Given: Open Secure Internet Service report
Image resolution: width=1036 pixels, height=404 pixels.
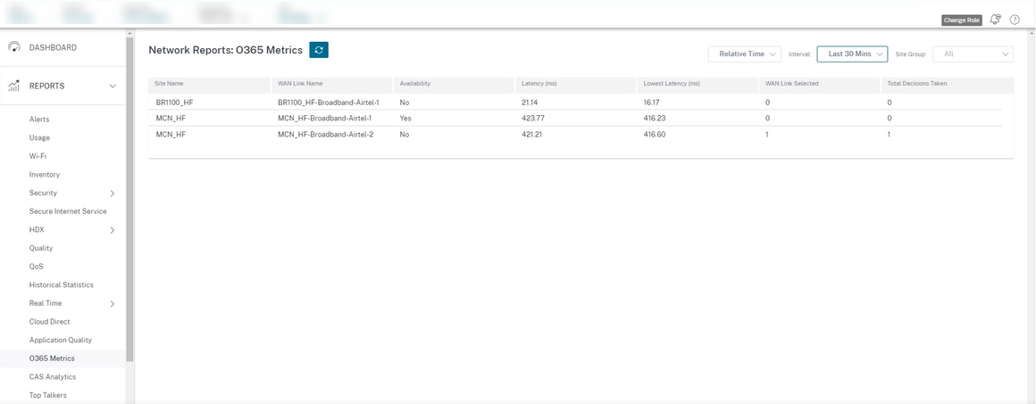Looking at the screenshot, I should pos(68,211).
